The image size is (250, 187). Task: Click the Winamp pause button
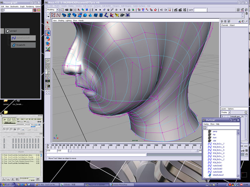[11, 130]
